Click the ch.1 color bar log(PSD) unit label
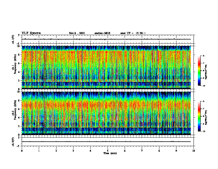 coord(206,72)
